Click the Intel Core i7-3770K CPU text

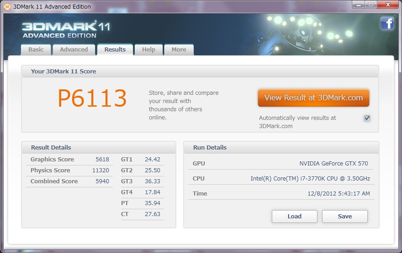pos(310,179)
